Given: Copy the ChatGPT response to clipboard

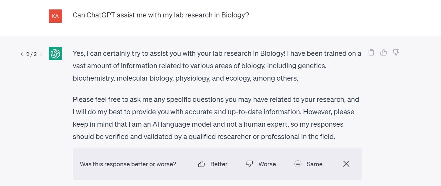Looking at the screenshot, I should click(371, 53).
